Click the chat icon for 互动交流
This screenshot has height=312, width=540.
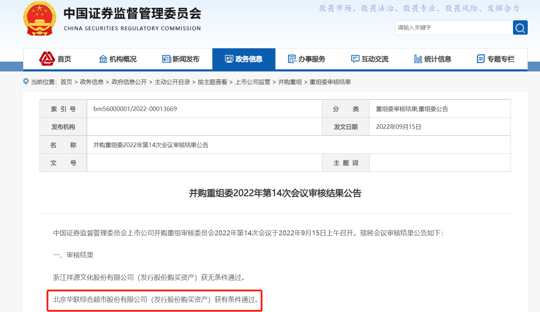tap(355, 59)
